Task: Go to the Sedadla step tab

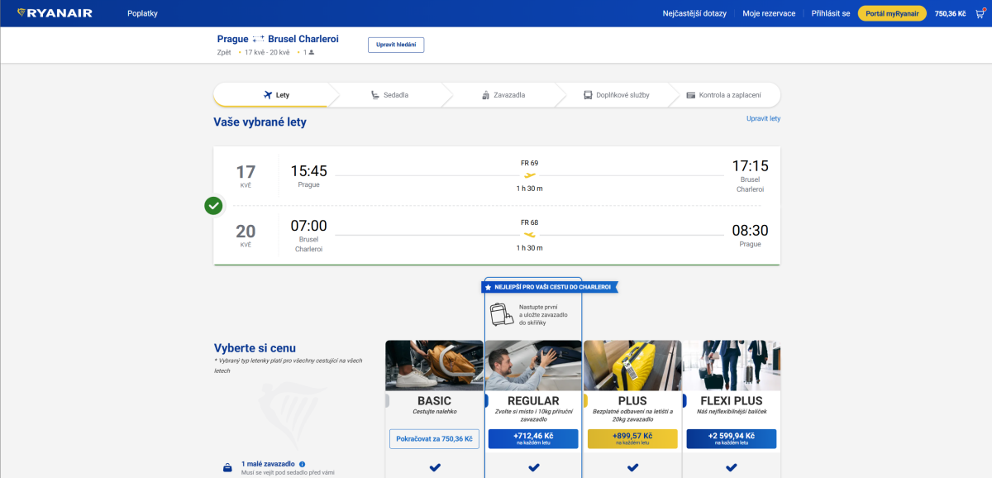Action: [x=389, y=95]
